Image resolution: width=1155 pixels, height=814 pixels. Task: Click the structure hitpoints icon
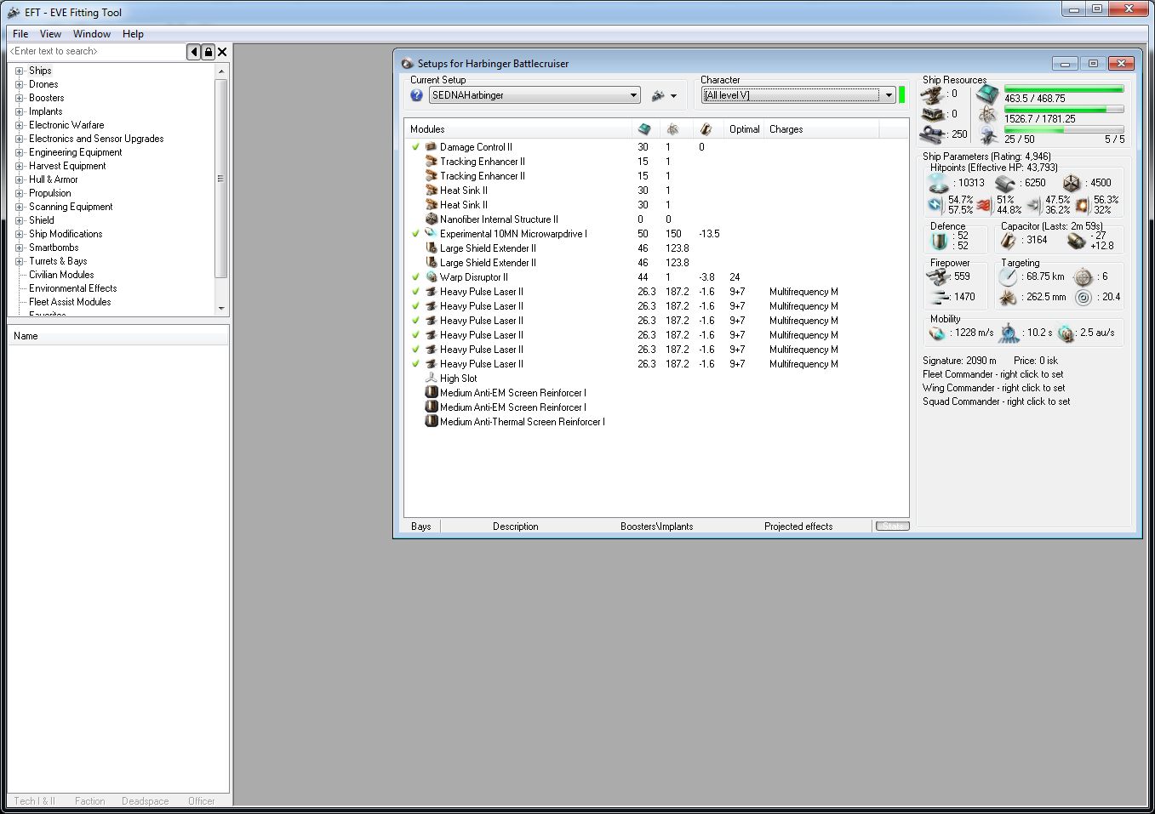click(x=1072, y=183)
